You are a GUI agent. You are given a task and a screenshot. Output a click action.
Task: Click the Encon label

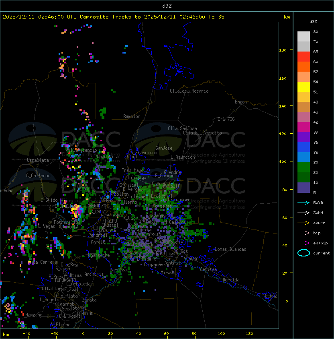pos(241,102)
